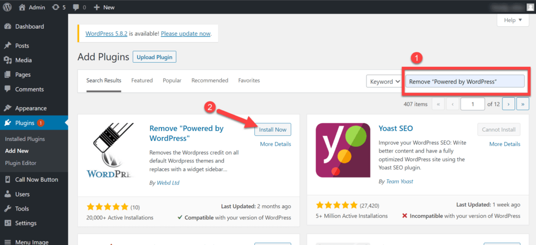This screenshot has width=536, height=245.
Task: Click the Tools wrench icon
Action: pos(7,208)
